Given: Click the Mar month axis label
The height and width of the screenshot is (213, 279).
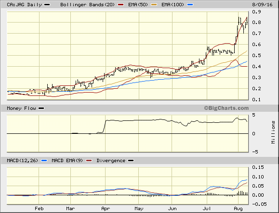Looking at the screenshot, I should point(70,208).
